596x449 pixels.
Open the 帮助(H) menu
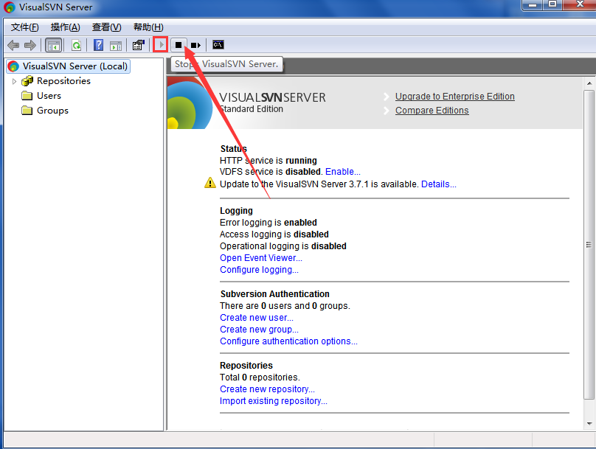pyautogui.click(x=148, y=27)
